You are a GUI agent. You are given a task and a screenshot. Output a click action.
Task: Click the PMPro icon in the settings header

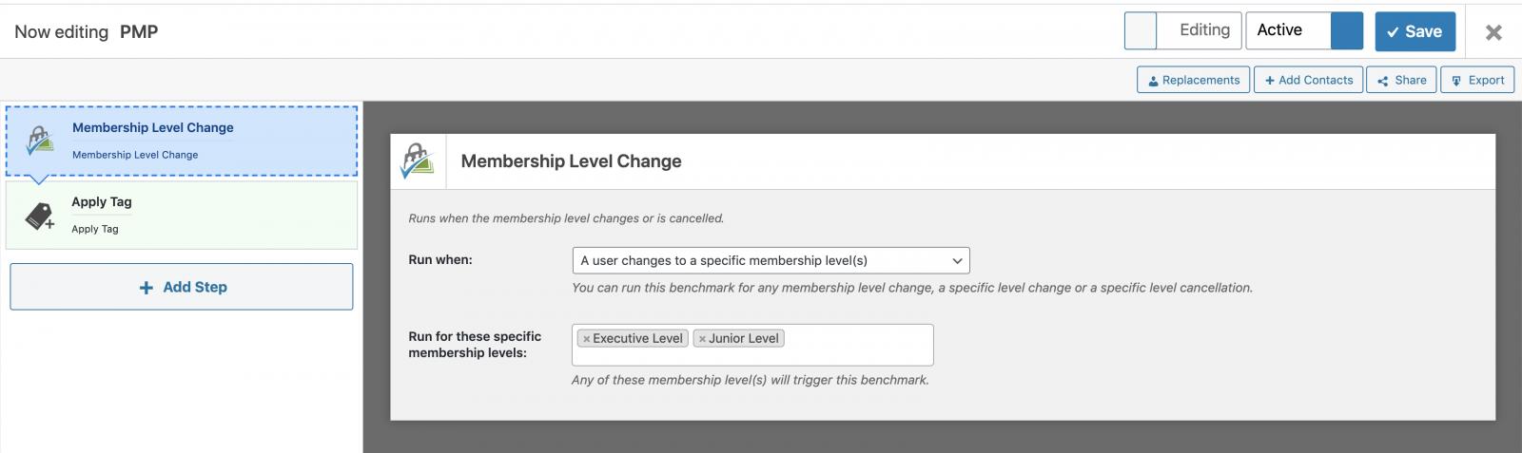(418, 160)
